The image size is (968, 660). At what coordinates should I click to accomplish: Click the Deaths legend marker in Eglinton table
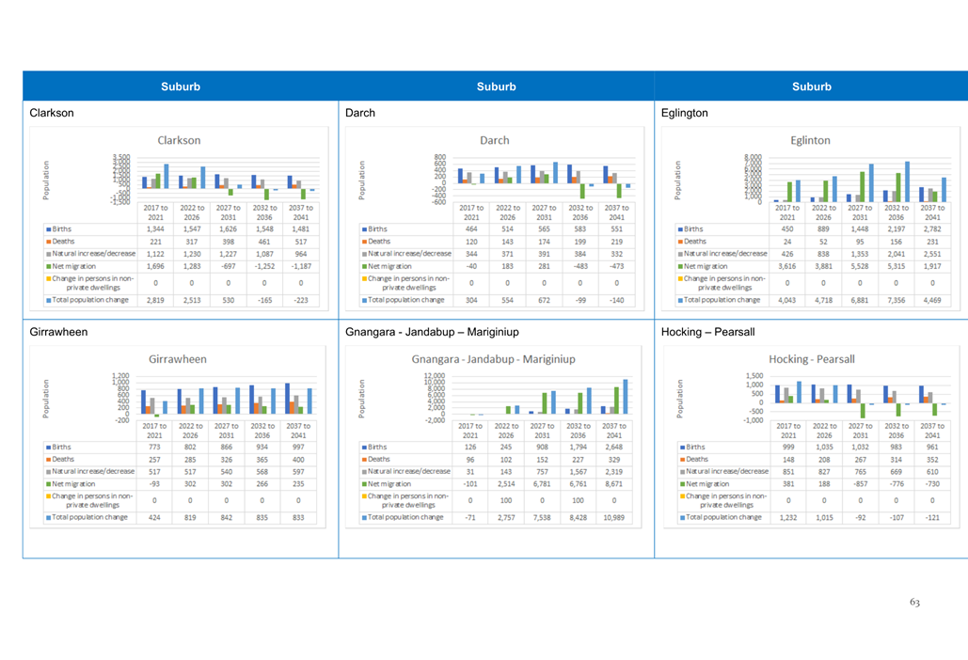pyautogui.click(x=679, y=241)
